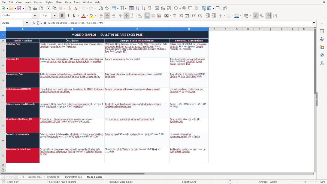Open Font Name dropdown (Calibri)

35,16
